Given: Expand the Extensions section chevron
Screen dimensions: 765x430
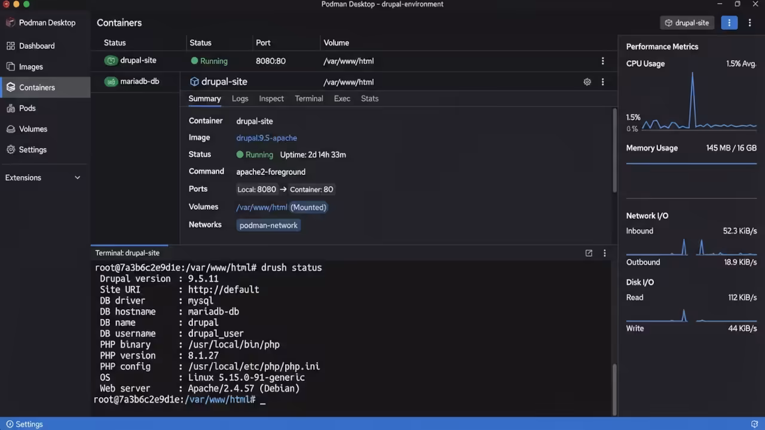Looking at the screenshot, I should pos(77,178).
